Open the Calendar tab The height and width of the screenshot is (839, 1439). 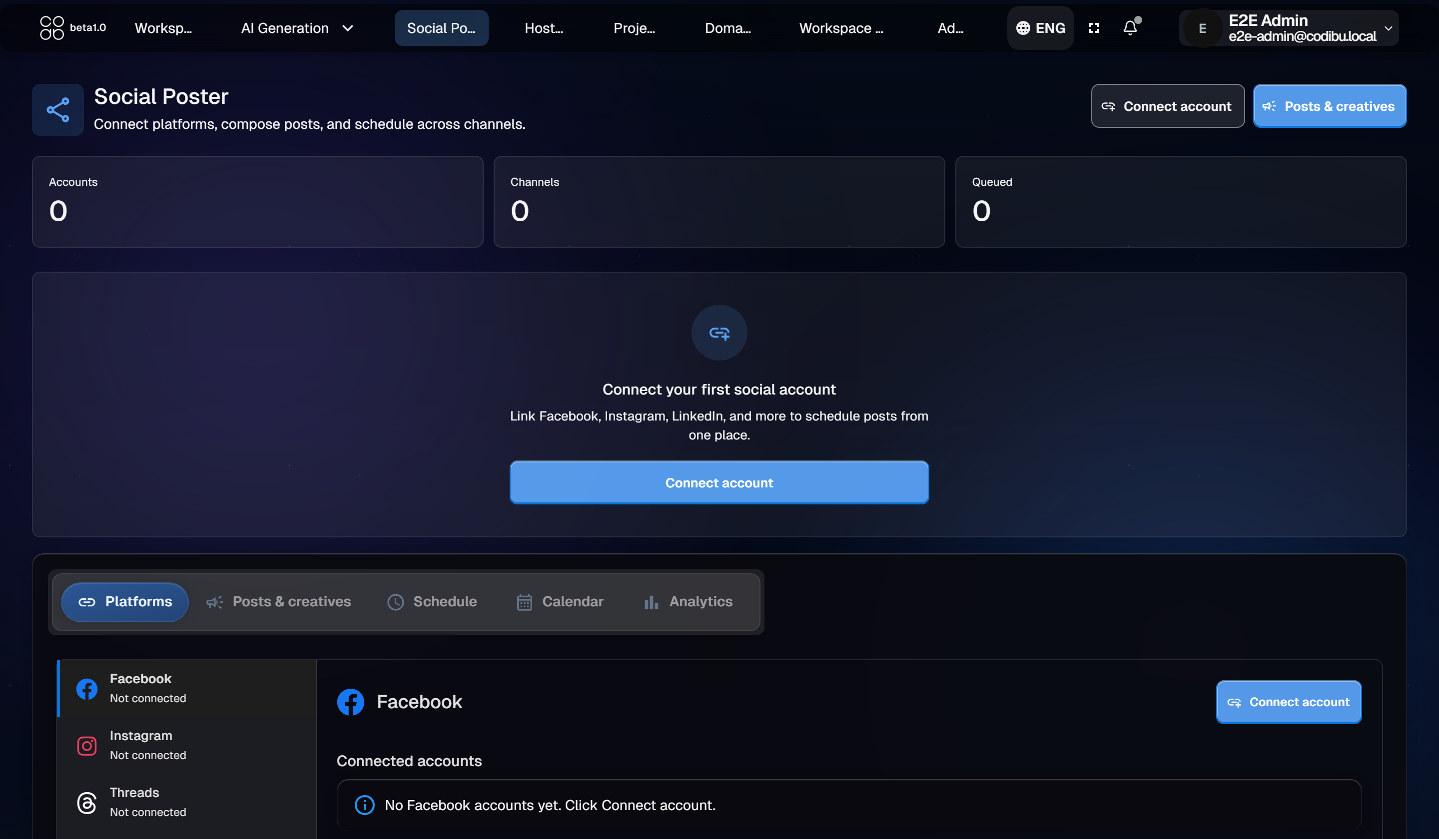(560, 602)
